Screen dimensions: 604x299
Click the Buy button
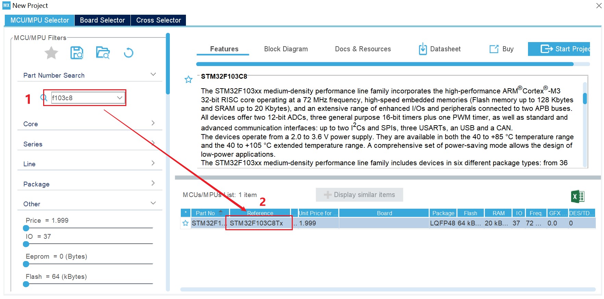[x=502, y=49]
